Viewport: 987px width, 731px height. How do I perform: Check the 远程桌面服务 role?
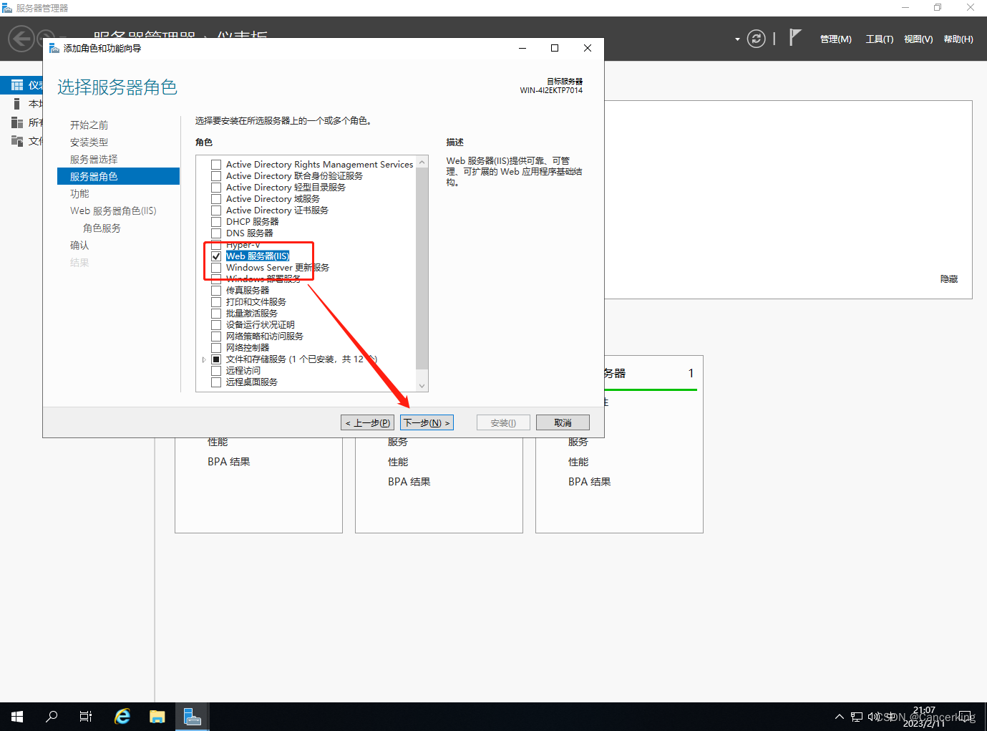pos(216,382)
